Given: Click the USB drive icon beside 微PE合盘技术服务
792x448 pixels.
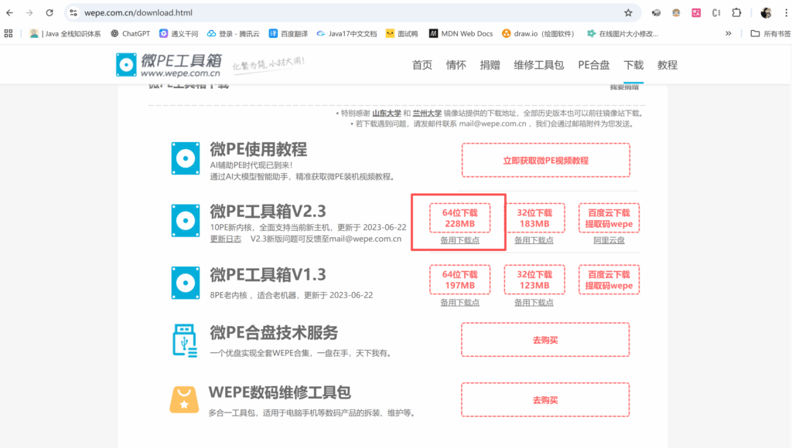Looking at the screenshot, I should (184, 339).
